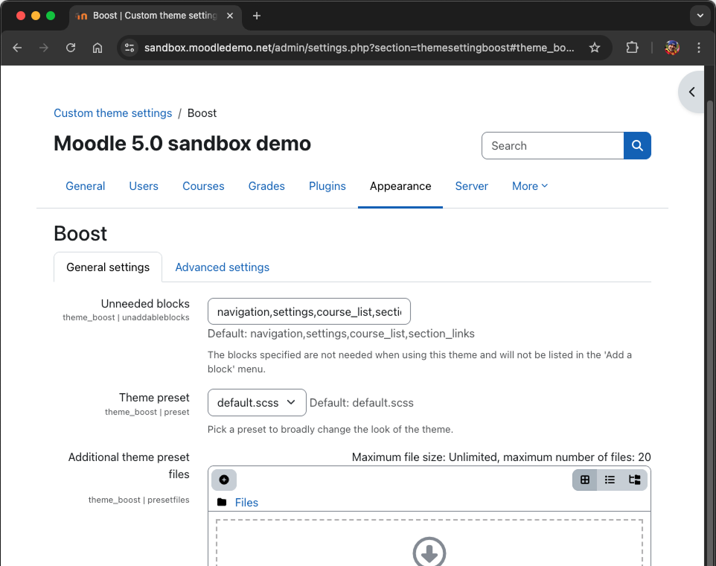716x566 pixels.
Task: Select the Grades admin tab
Action: click(x=266, y=186)
